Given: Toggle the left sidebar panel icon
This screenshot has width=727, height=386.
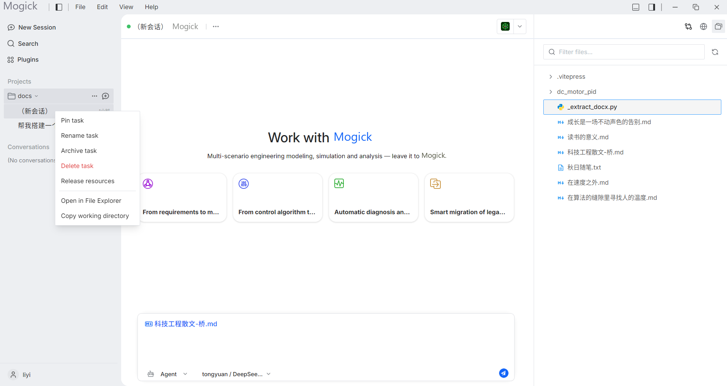Looking at the screenshot, I should 59,7.
